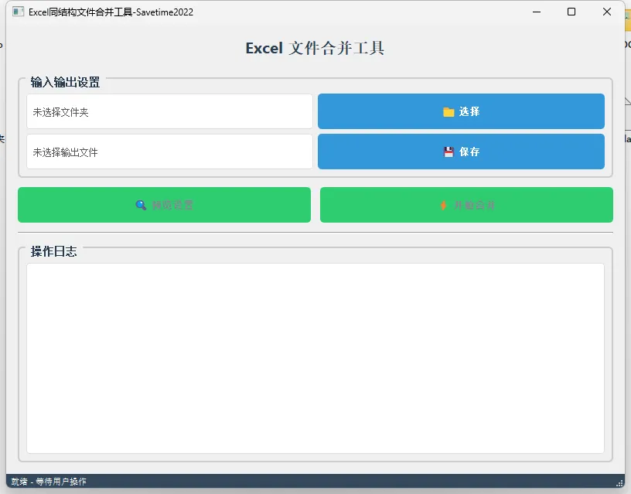This screenshot has width=631, height=494.
Task: Open 预览设置 with the magnifier icon
Action: 164,205
